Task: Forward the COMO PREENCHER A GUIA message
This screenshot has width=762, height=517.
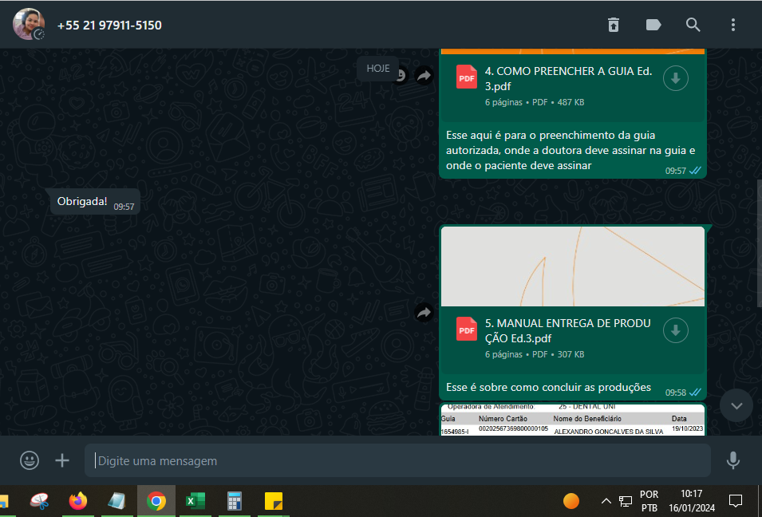Action: click(424, 75)
